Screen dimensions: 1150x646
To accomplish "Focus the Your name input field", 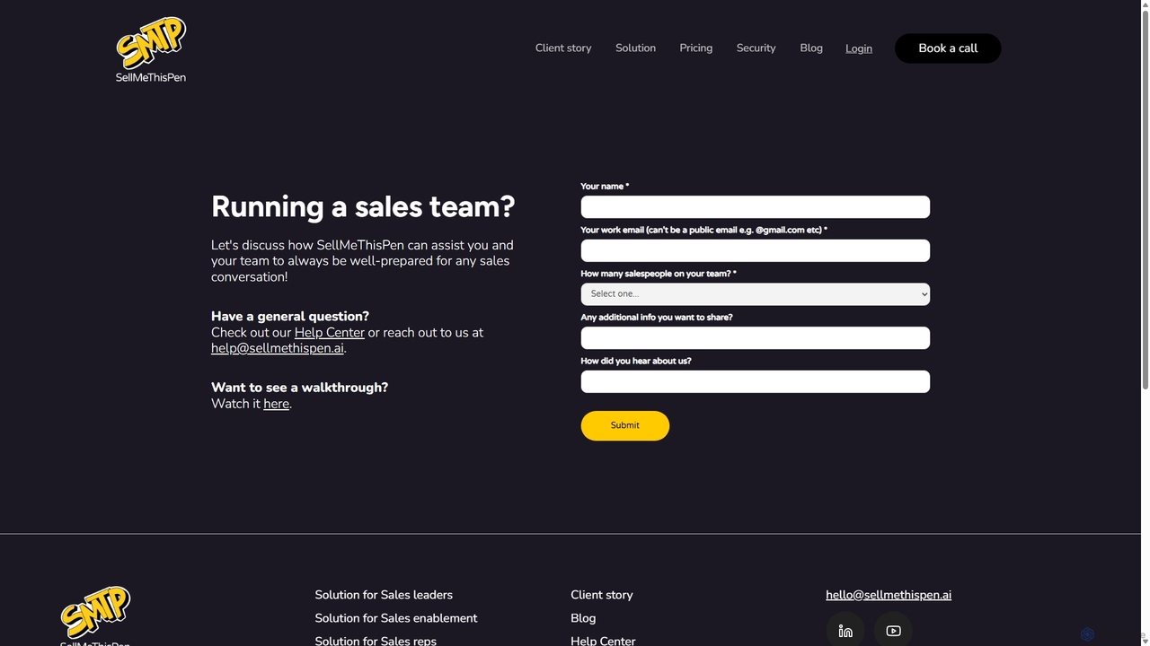I will 756,207.
